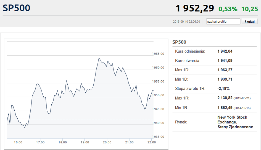
Task: Click the 16:00 label on time axis
Action: pyautogui.click(x=18, y=142)
